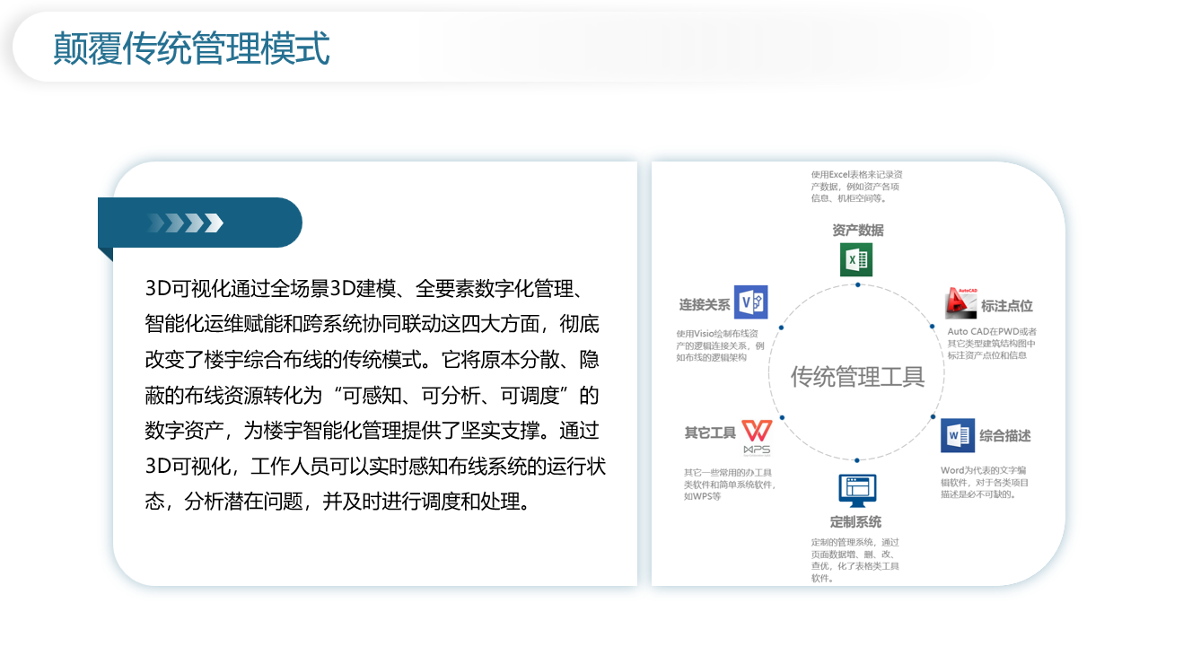Select the Word description paragraph
Screen dimensions: 1183x664
coord(985,482)
